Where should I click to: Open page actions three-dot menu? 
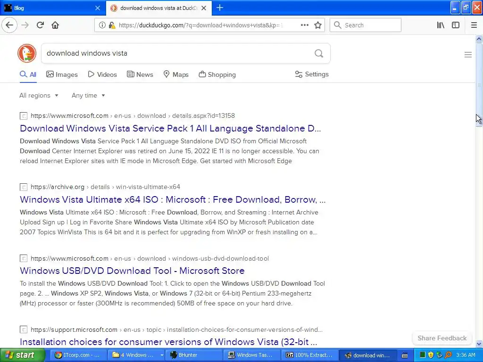tap(304, 25)
